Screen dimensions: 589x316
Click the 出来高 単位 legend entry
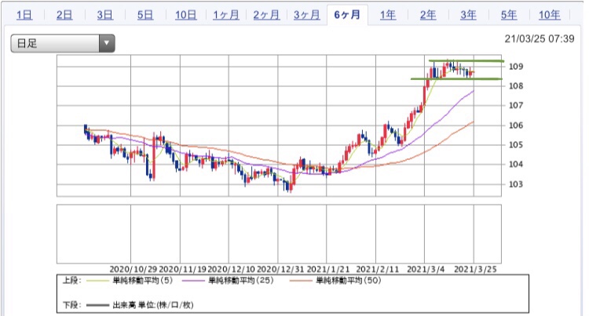(x=153, y=305)
